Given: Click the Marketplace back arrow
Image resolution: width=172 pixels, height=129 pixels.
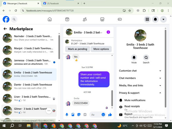Looking at the screenshot, I should [x=5, y=29].
